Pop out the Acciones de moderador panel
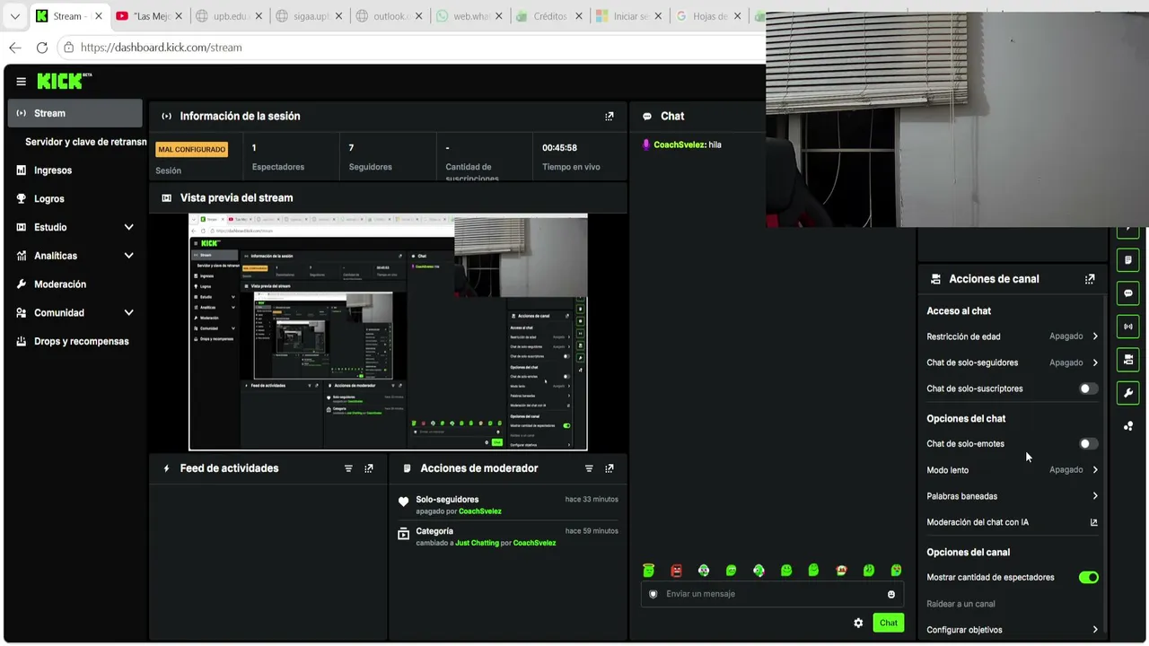 610,468
